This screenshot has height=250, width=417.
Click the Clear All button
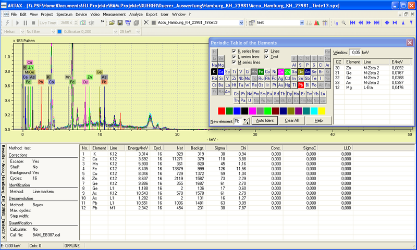(x=291, y=121)
